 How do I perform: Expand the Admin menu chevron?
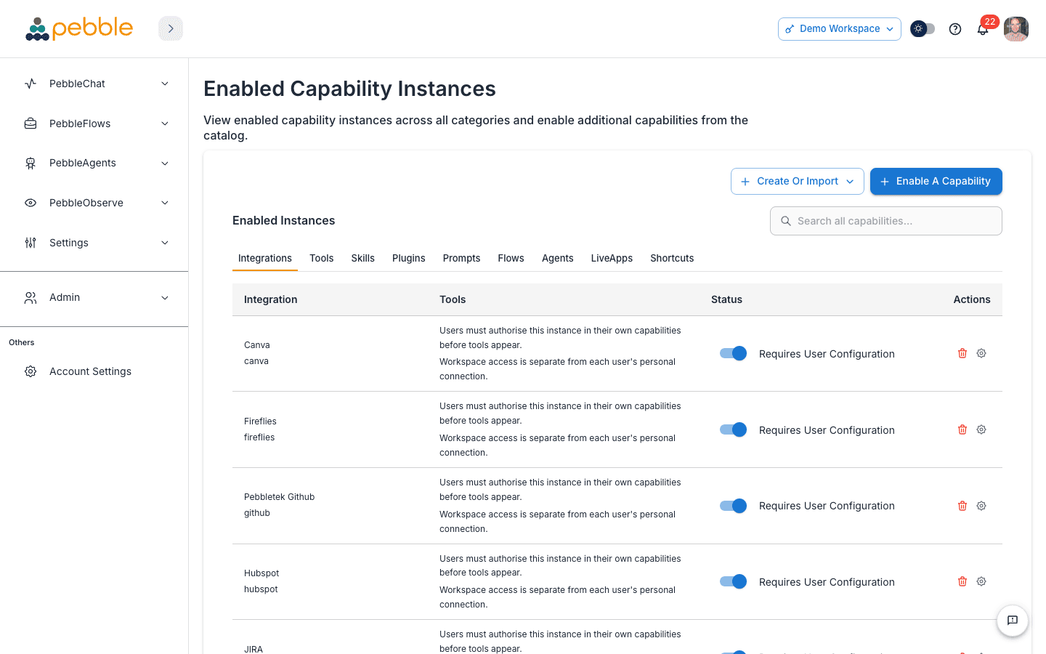(165, 297)
